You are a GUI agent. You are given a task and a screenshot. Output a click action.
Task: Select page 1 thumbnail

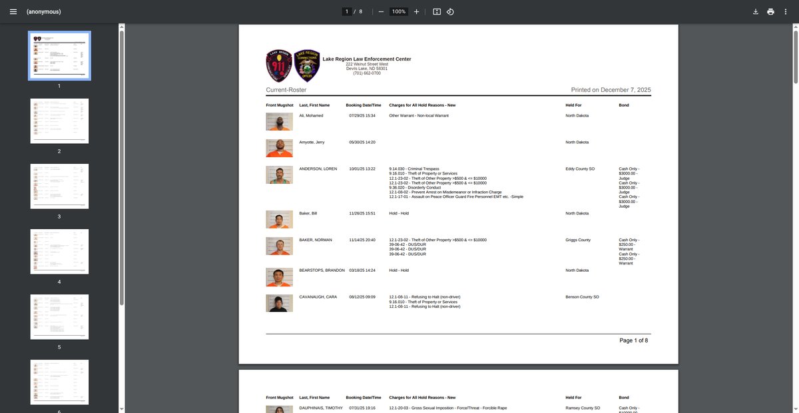tap(59, 55)
